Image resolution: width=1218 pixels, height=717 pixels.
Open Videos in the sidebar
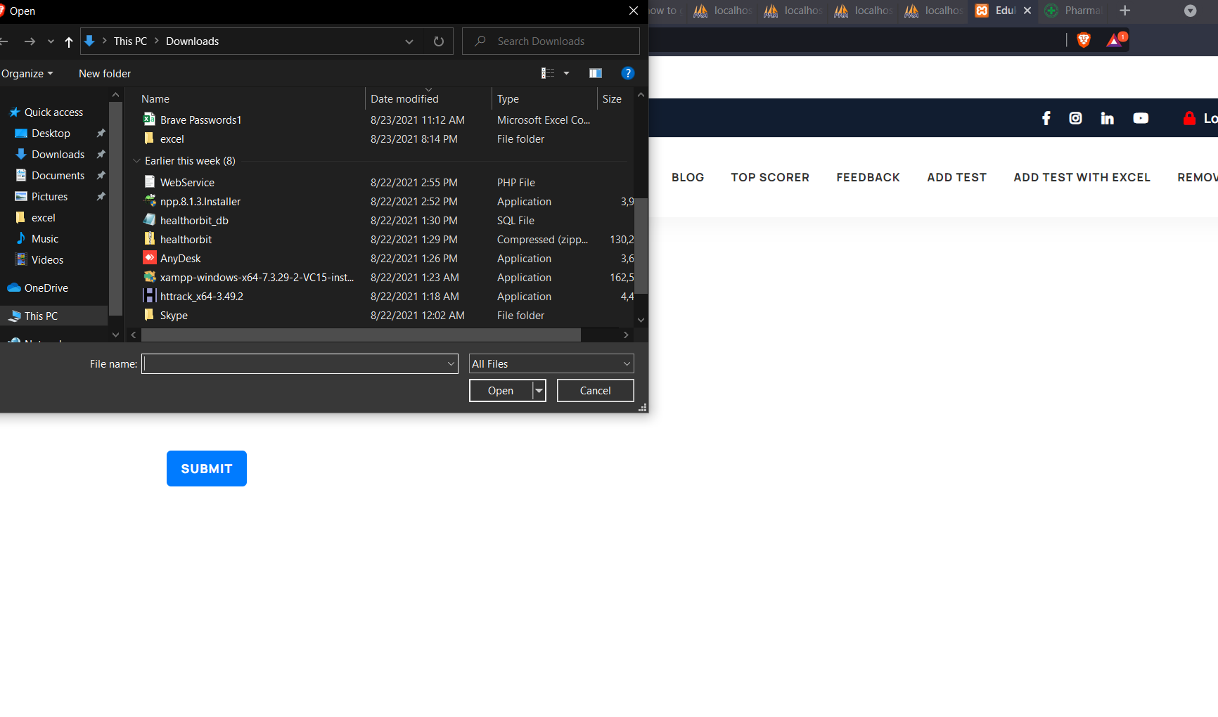47,260
